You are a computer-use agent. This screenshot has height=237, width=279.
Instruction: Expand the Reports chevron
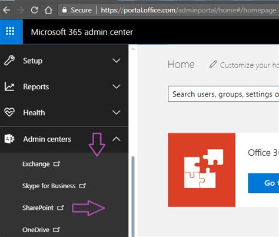point(117,86)
